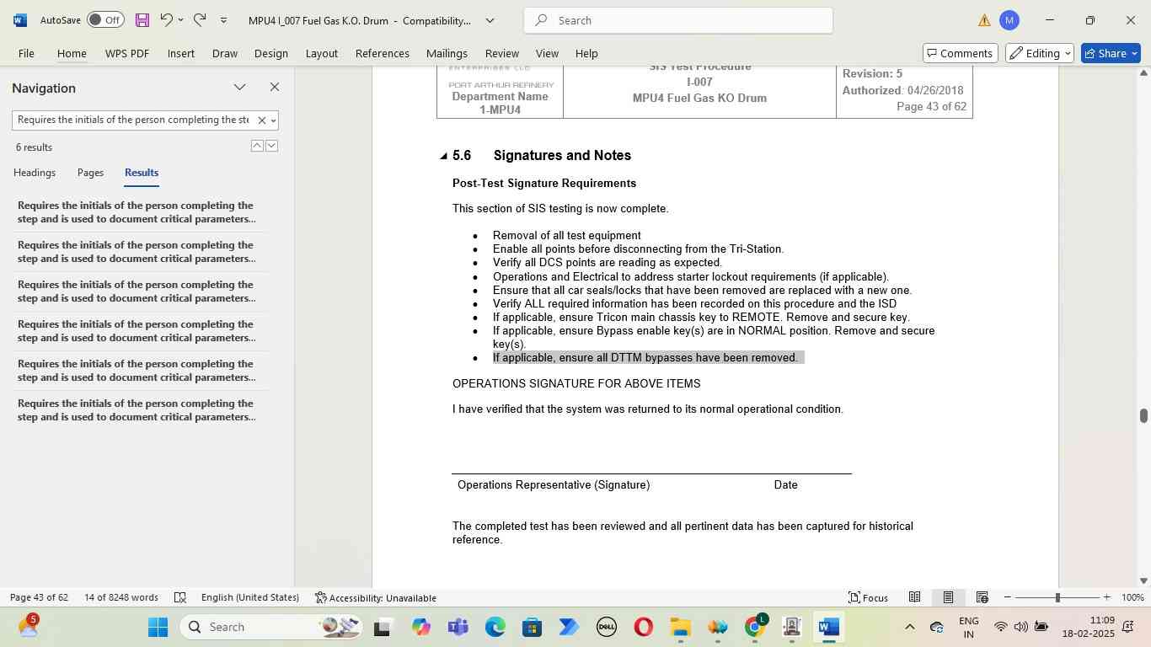Screen dimensions: 1151x647
Task: Open the Insert ribbon tab
Action: 181,53
